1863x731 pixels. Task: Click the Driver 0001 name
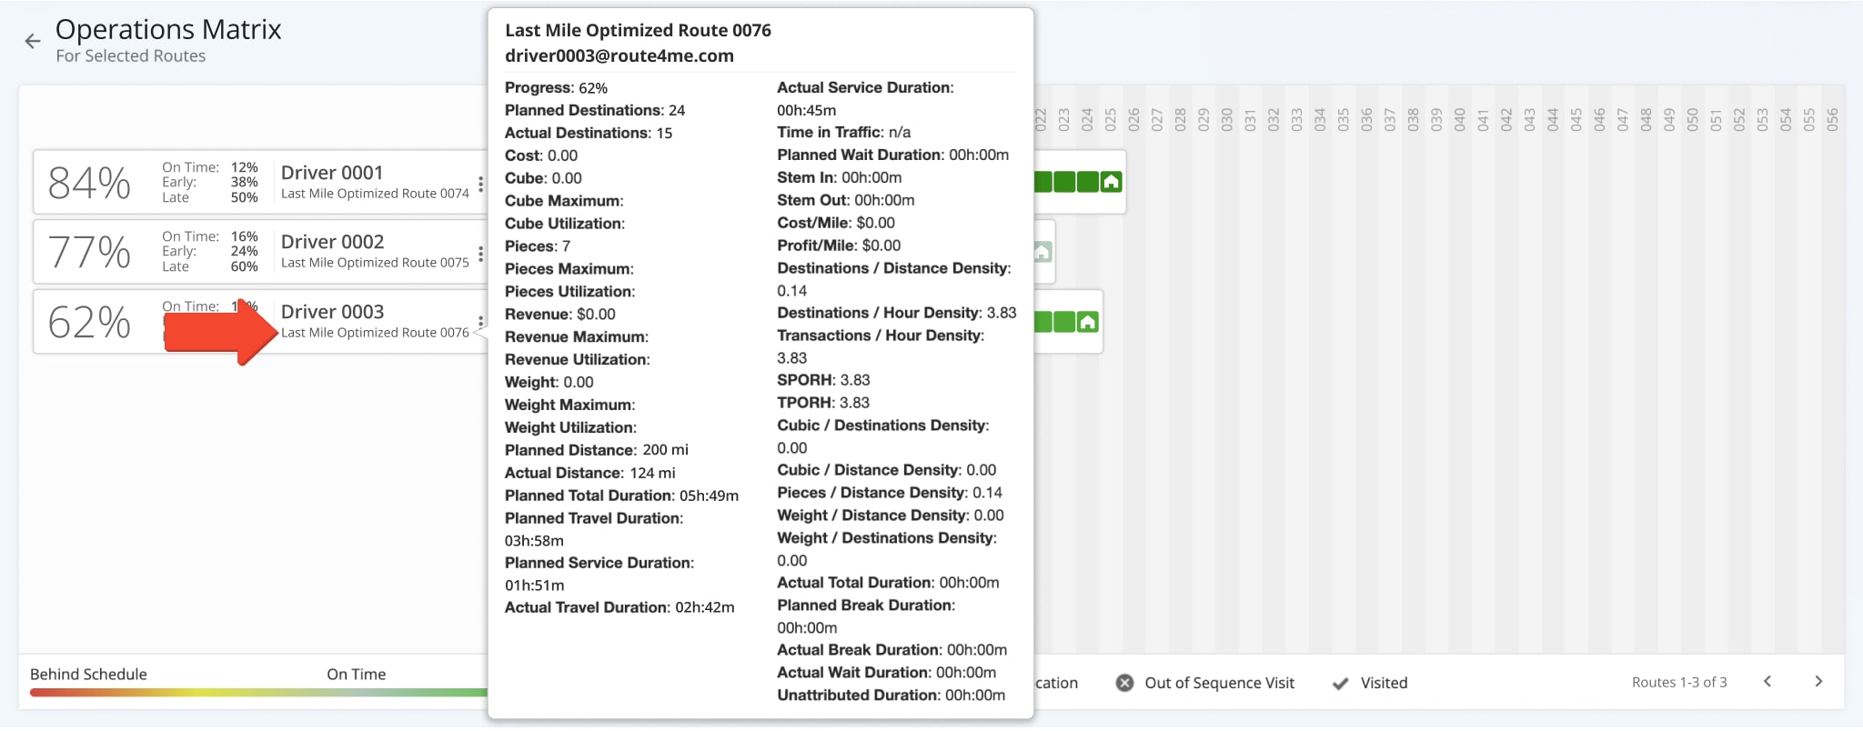pyautogui.click(x=332, y=173)
